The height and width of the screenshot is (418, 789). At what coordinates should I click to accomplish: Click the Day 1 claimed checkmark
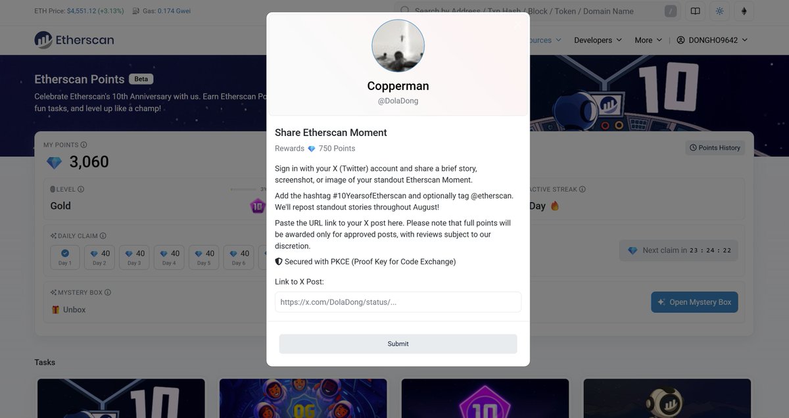[64, 253]
